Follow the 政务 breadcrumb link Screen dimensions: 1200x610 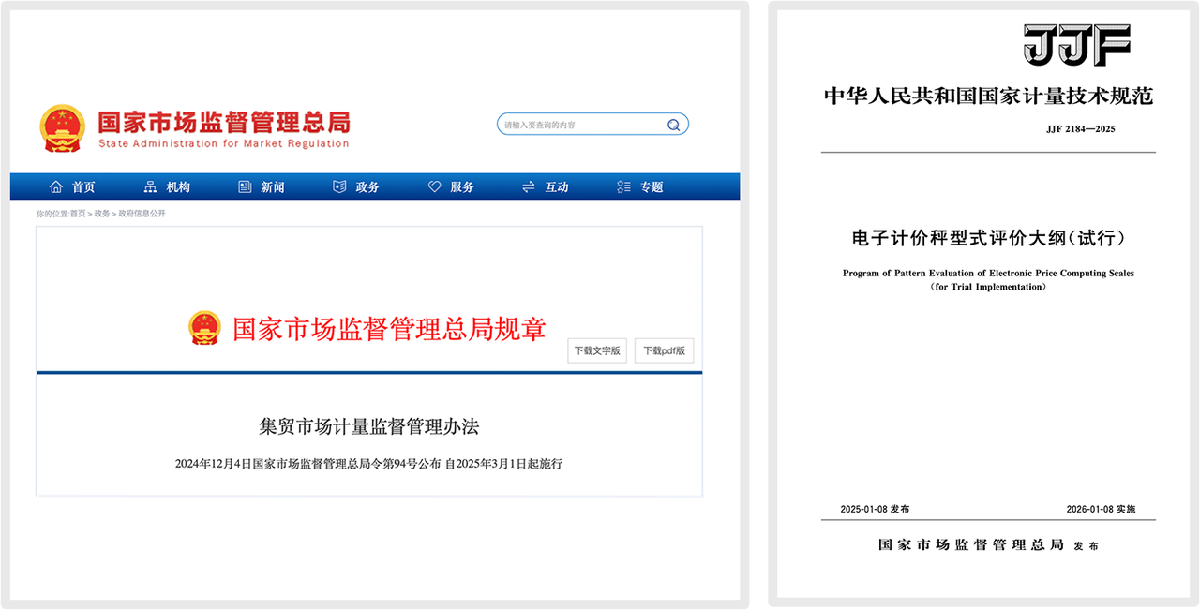[101, 214]
